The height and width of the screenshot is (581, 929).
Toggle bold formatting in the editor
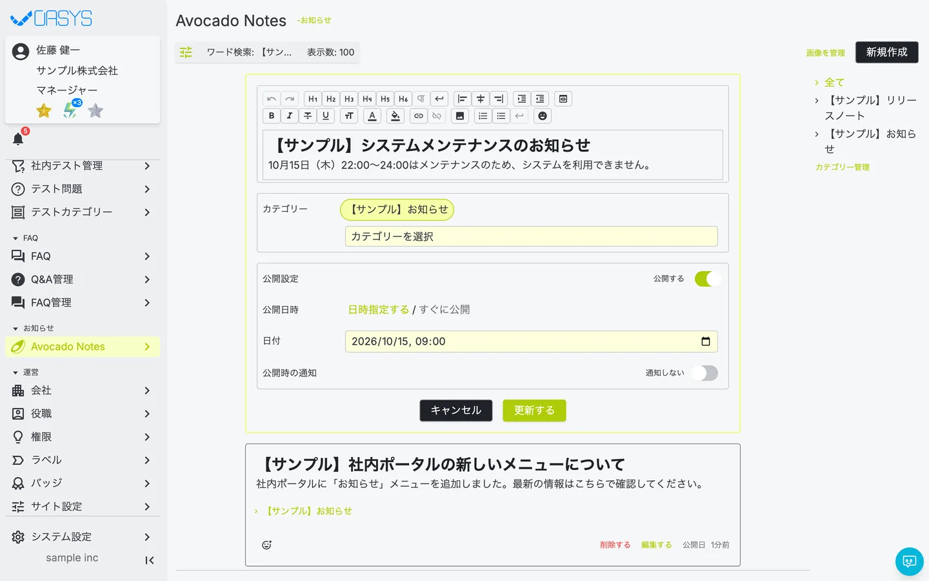point(272,116)
